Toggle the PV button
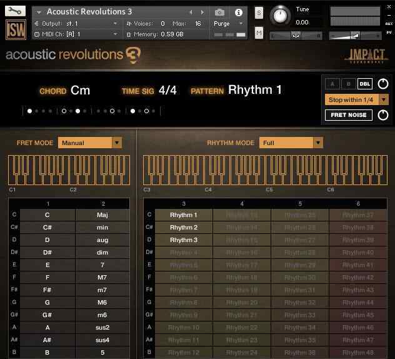Screen dimensions: 395x359 pyautogui.click(x=389, y=33)
